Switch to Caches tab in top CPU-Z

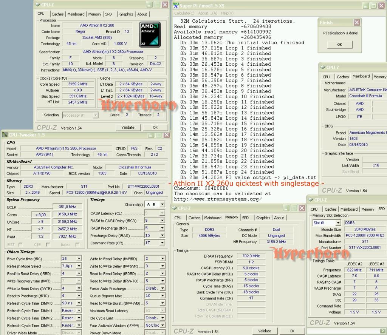57,14
